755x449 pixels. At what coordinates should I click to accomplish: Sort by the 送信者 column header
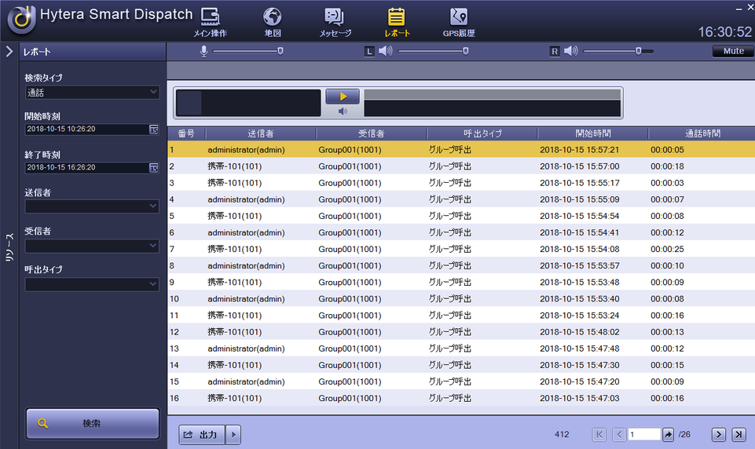[261, 133]
